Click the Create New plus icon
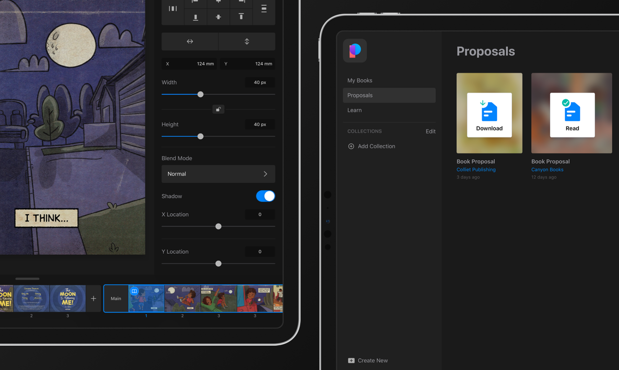Image resolution: width=619 pixels, height=370 pixels. click(351, 361)
